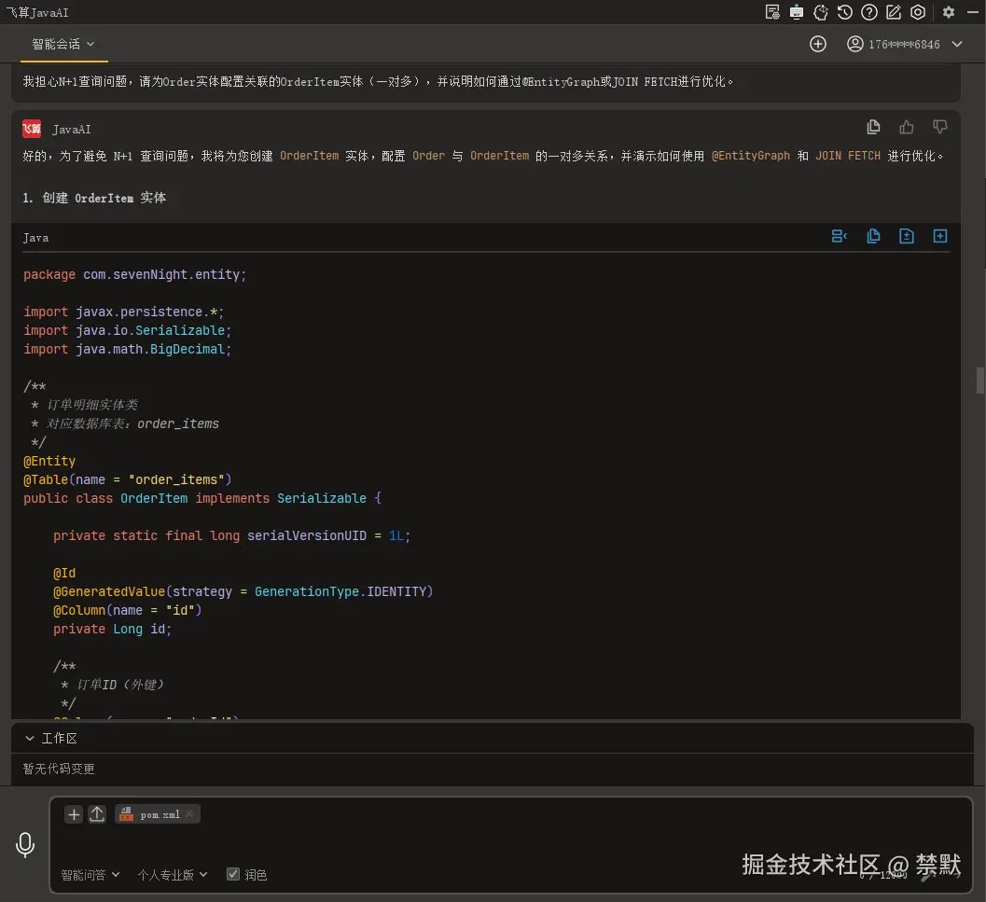This screenshot has height=902, width=986.
Task: Click the JavaAI sender name
Action: (72, 130)
